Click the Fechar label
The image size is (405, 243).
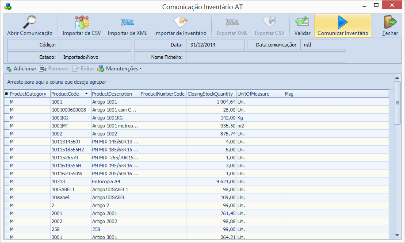[x=390, y=33]
